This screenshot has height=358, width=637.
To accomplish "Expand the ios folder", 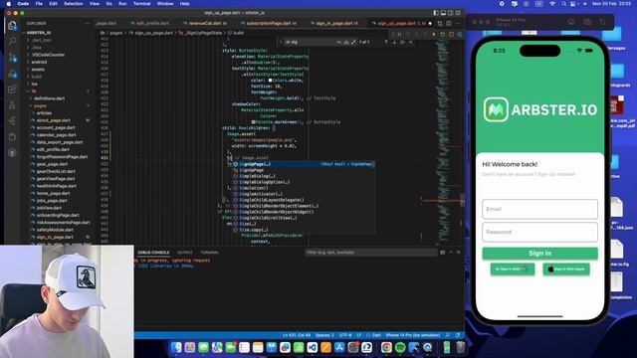I will coord(35,84).
